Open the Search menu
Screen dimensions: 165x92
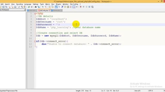(7, 4)
